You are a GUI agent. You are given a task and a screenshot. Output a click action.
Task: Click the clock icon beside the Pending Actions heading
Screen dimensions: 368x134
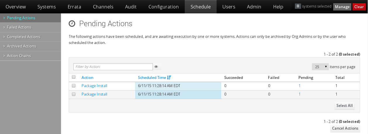pos(72,24)
